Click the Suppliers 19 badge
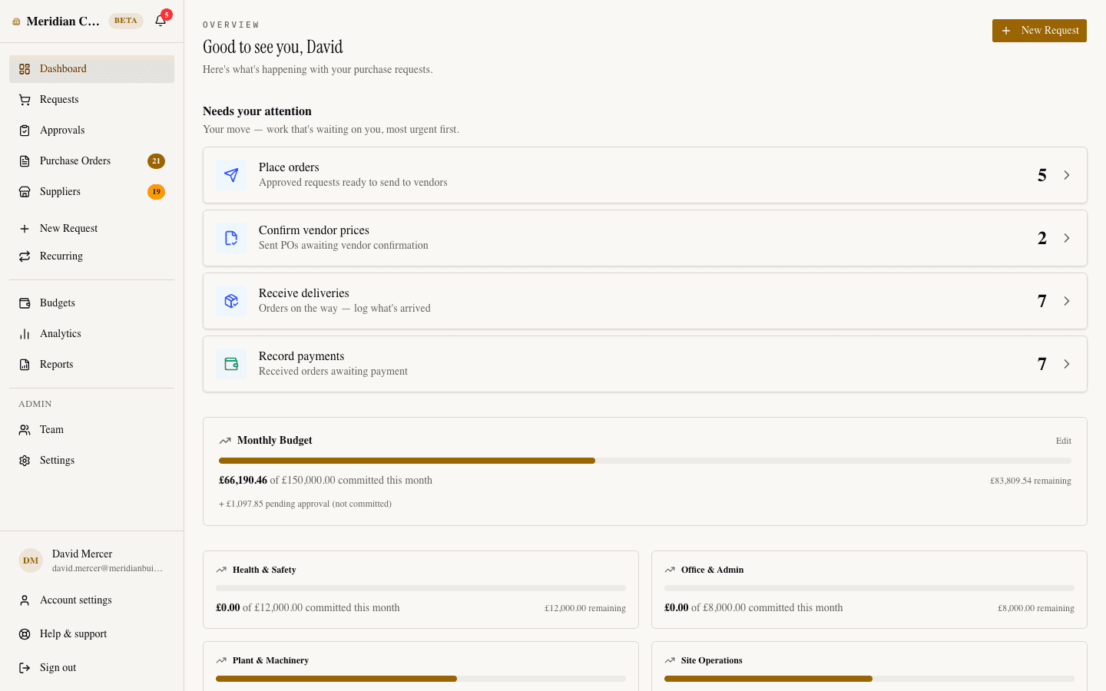1106x691 pixels. coord(156,192)
